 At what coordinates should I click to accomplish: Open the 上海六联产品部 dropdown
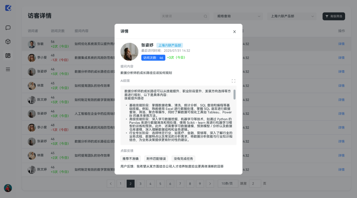click(292, 16)
